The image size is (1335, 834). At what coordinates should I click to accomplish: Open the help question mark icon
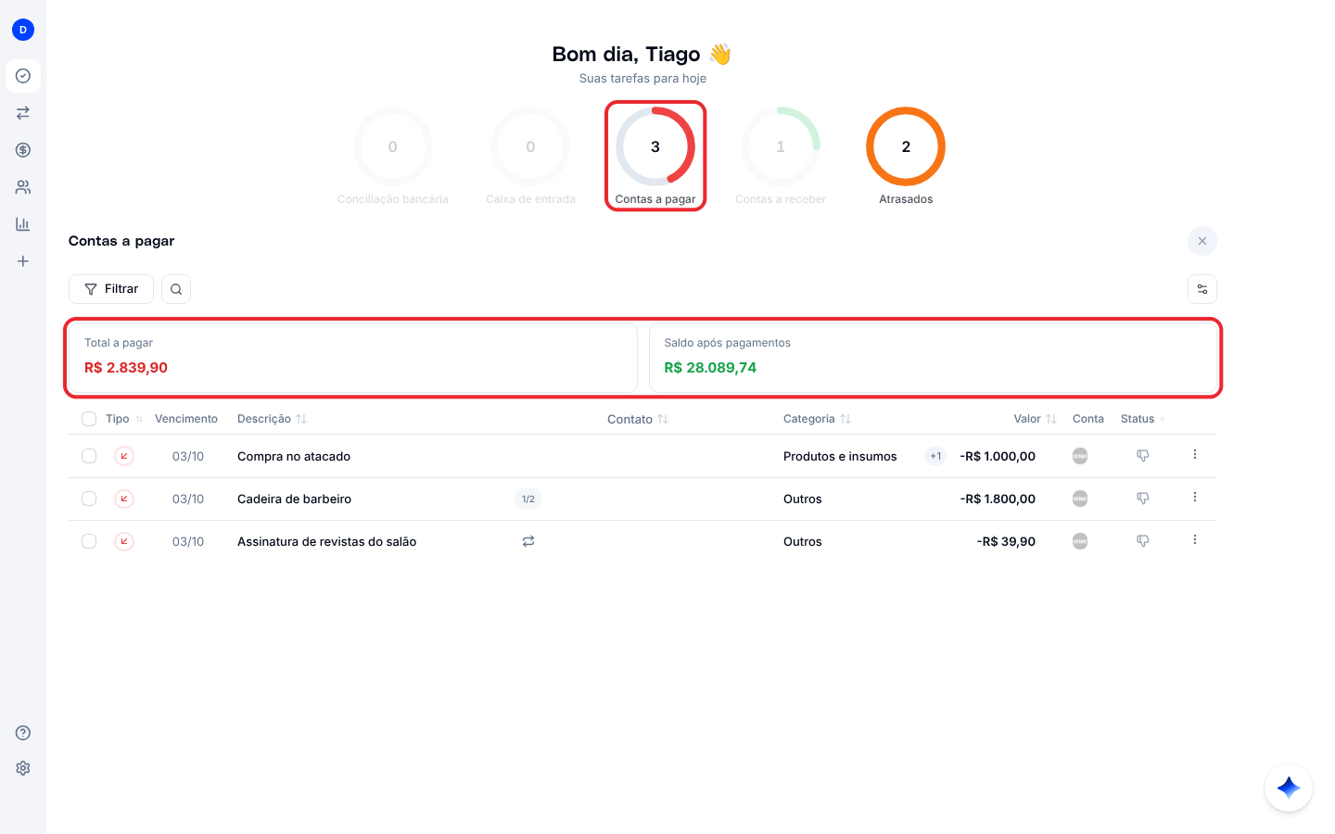point(23,733)
